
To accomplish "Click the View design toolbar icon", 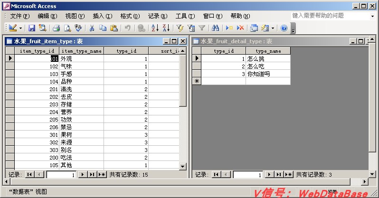I will [x=12, y=28].
